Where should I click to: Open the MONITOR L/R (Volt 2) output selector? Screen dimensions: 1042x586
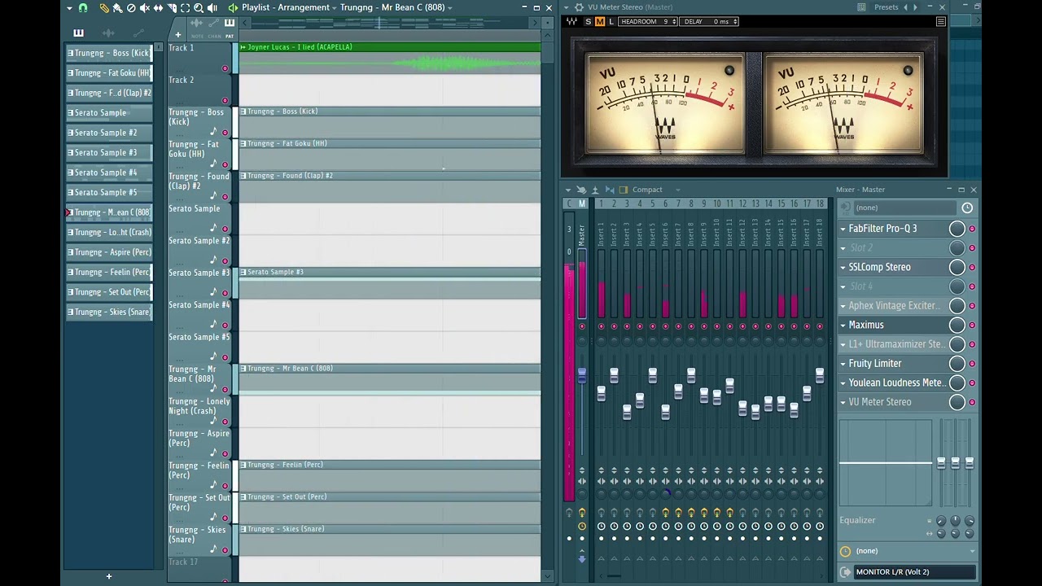913,572
